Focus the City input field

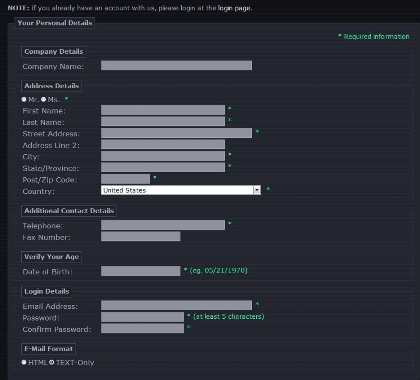(x=162, y=156)
